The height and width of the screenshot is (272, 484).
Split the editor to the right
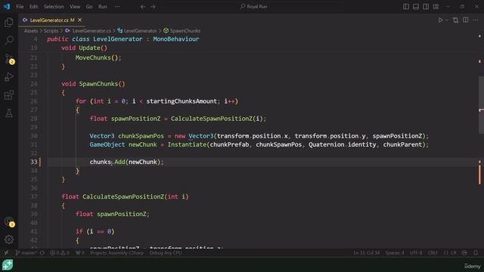[x=466, y=20]
